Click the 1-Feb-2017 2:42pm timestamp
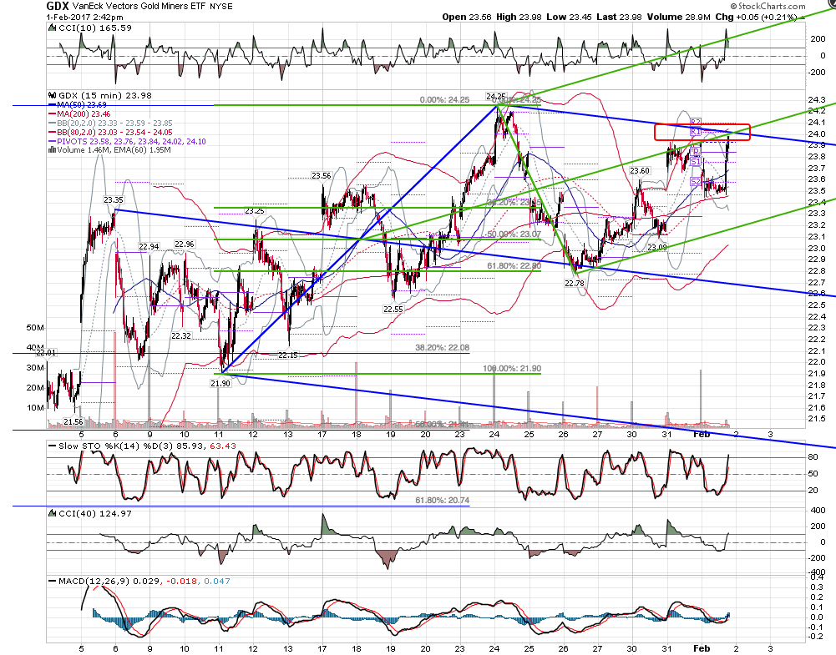Viewport: 836px width, 655px height. click(84, 17)
